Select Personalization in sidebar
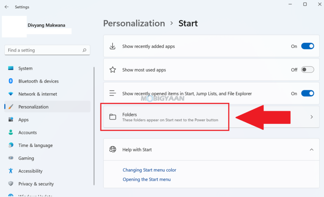Screen dimensions: 324x197 [x=47, y=106]
